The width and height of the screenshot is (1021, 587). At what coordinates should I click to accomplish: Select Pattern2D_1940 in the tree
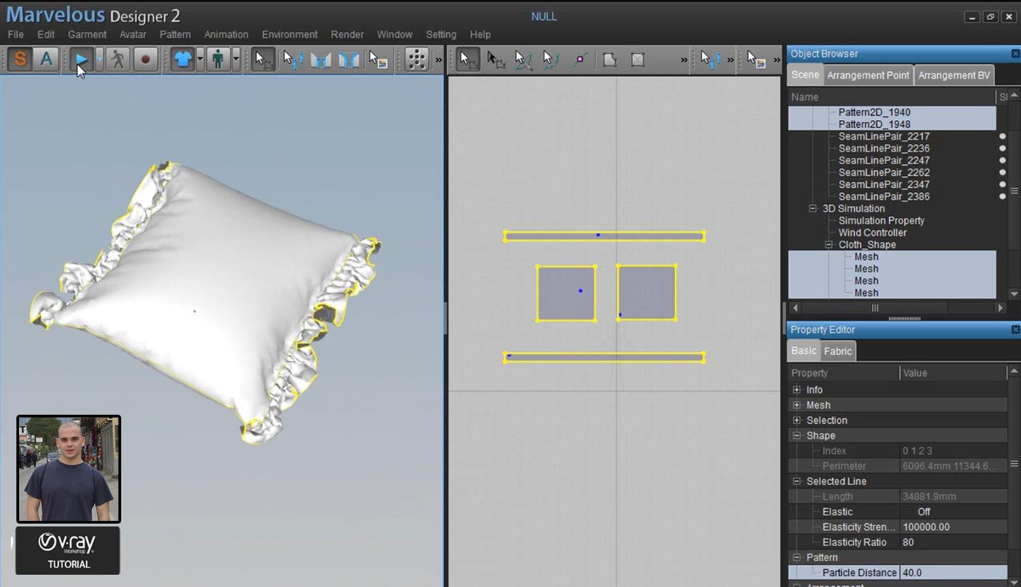coord(874,112)
